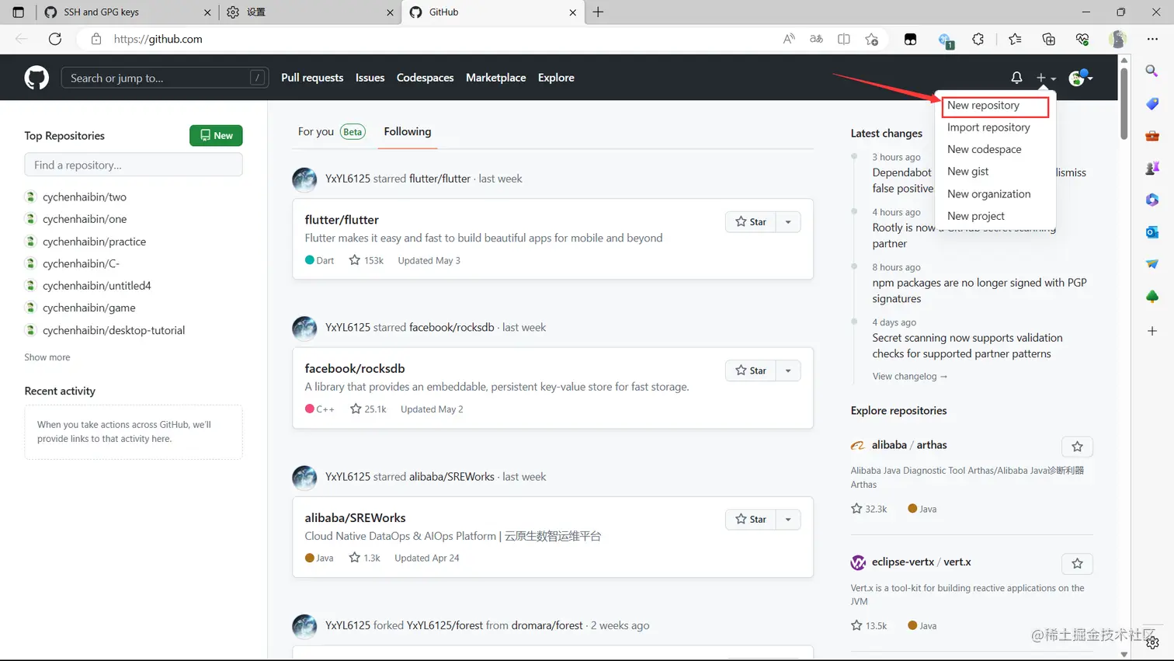The height and width of the screenshot is (661, 1174).
Task: Open the browser settings and more menu
Action: click(1152, 39)
